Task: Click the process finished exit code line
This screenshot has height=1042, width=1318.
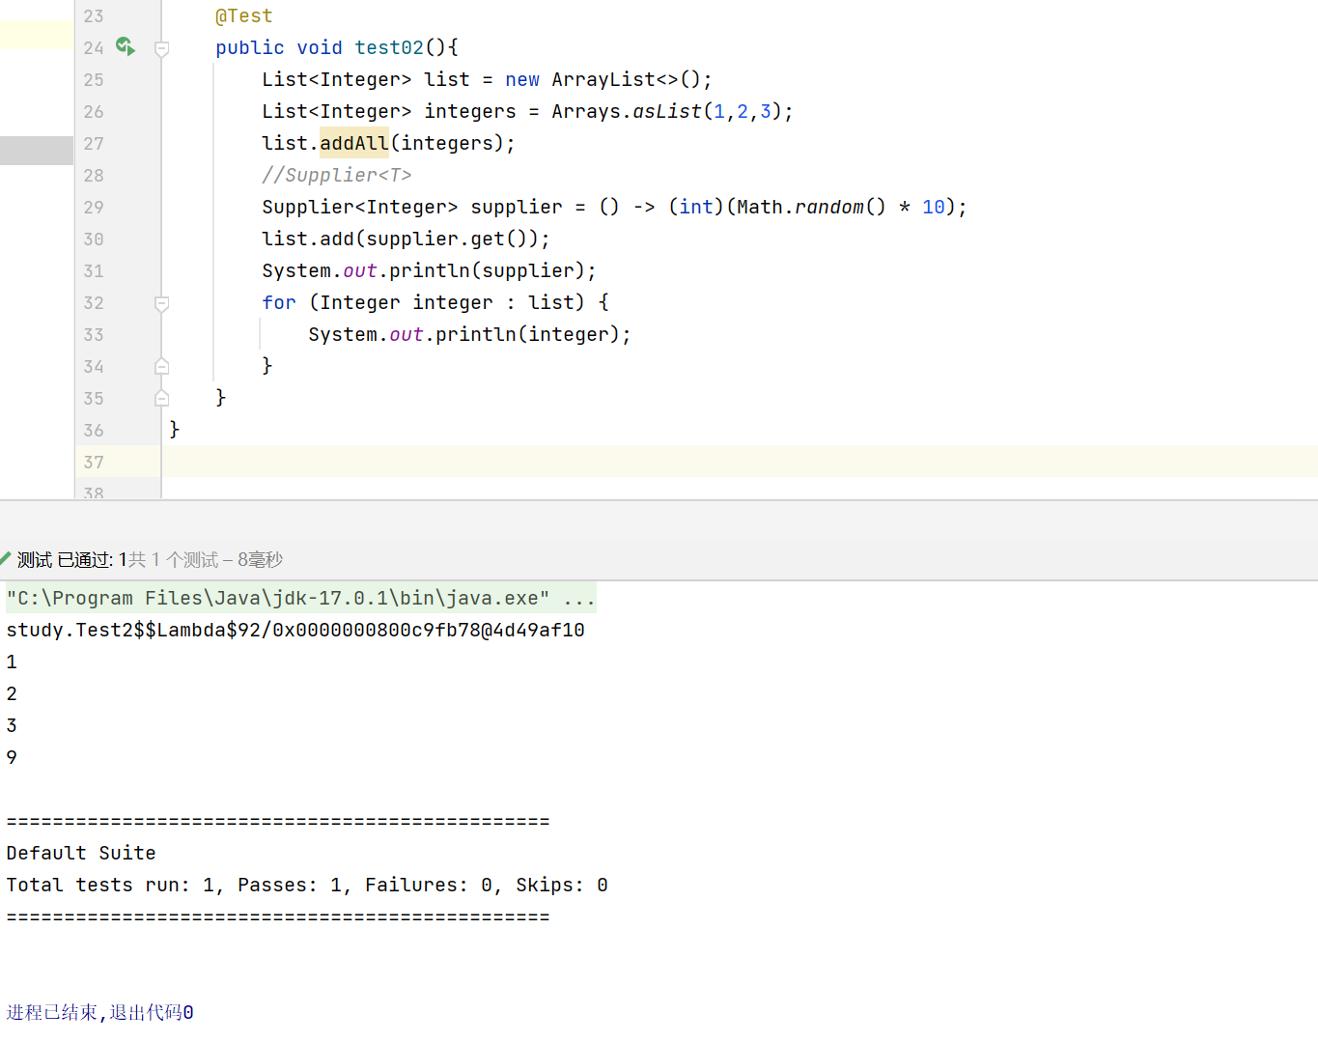Action: (99, 1012)
